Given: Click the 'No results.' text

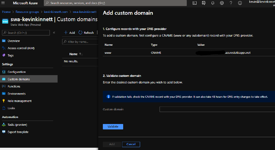Looking at the screenshot, I should [71, 61].
